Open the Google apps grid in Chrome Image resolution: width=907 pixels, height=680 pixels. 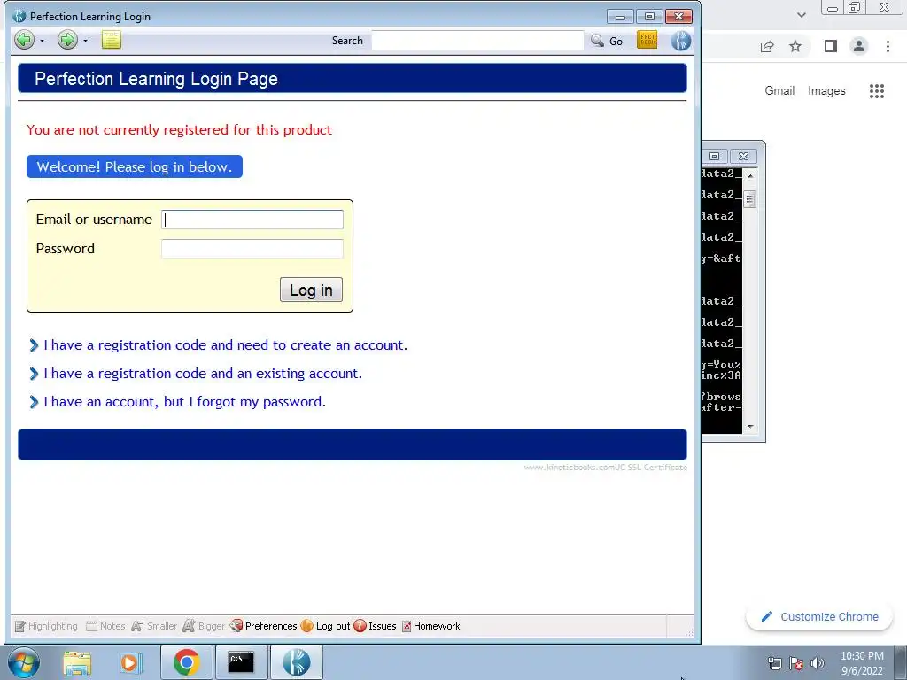click(876, 91)
